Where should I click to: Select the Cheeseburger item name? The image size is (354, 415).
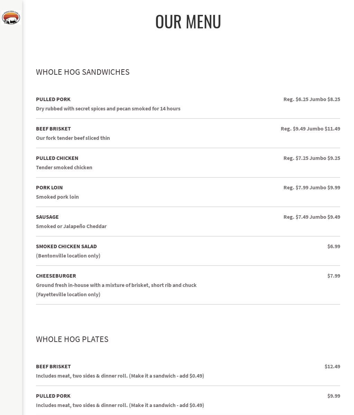(56, 276)
